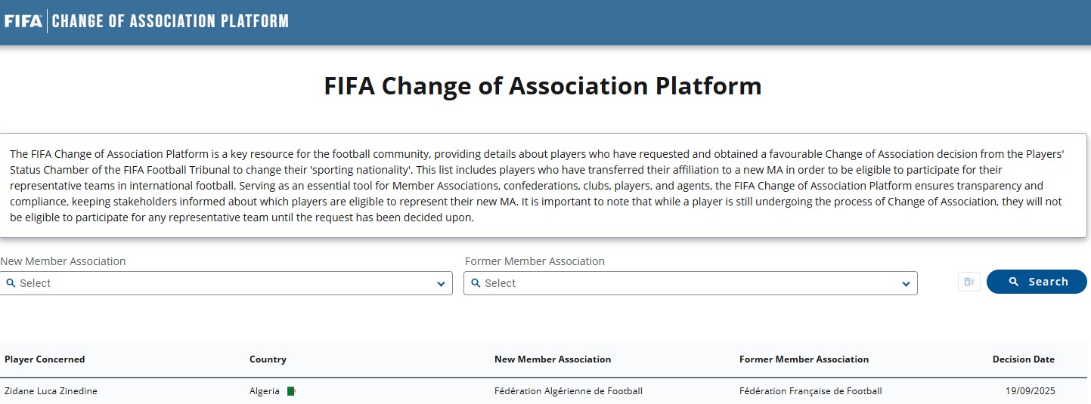This screenshot has height=404, width=1091.
Task: Click the Algeria flag icon
Action: click(291, 391)
